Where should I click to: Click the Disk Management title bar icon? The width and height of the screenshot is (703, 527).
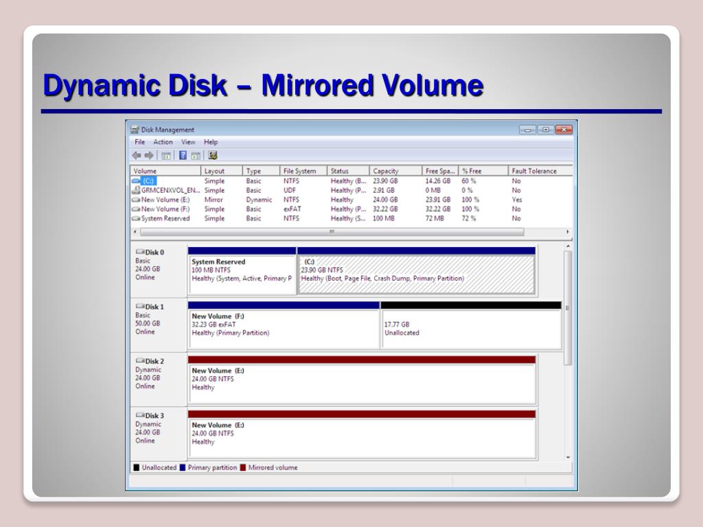coord(135,130)
